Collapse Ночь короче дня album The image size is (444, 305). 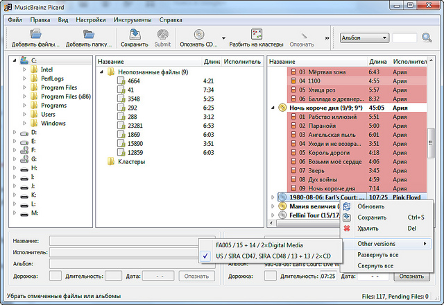(x=273, y=108)
